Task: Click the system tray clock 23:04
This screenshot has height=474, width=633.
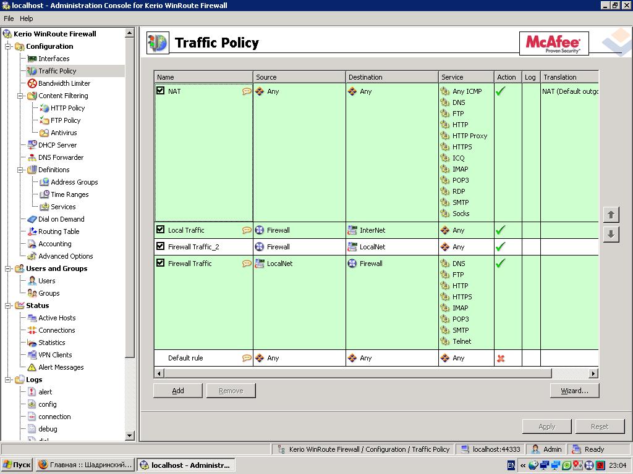Action: 618,465
